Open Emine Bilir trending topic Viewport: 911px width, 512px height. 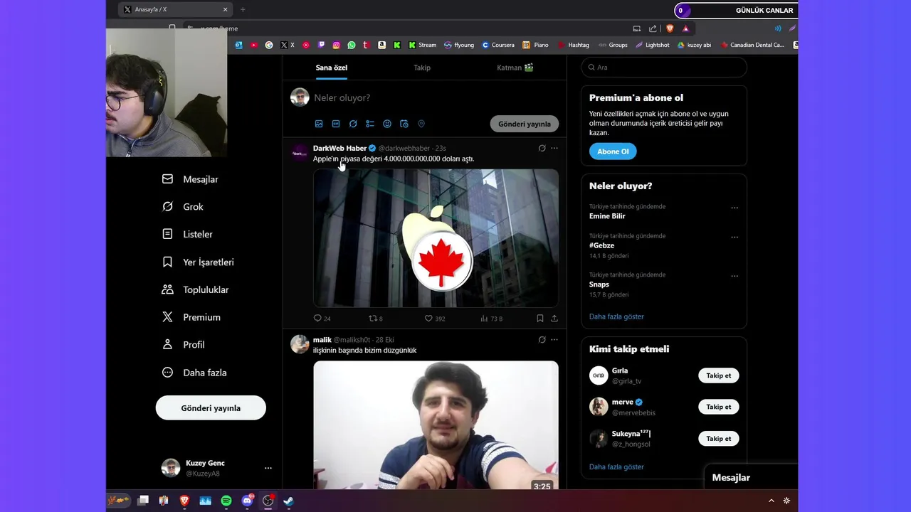coord(607,216)
